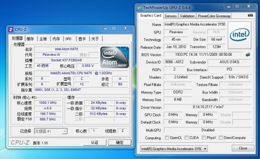Switch to the Sensors tab in GPU-Z
Screen dimensions: 260x159
[x=171, y=16]
